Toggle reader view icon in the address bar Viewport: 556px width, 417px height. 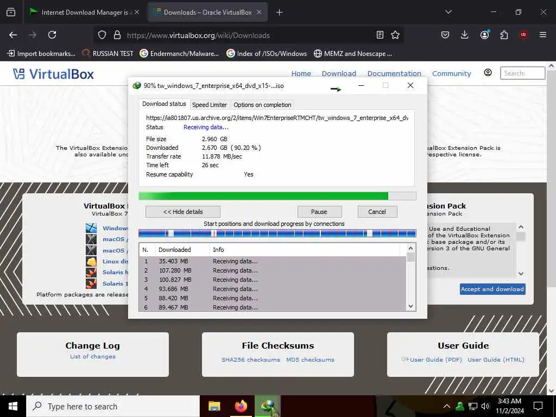380,35
